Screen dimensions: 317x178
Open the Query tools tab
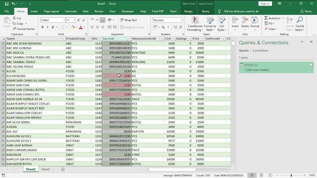tap(206, 11)
